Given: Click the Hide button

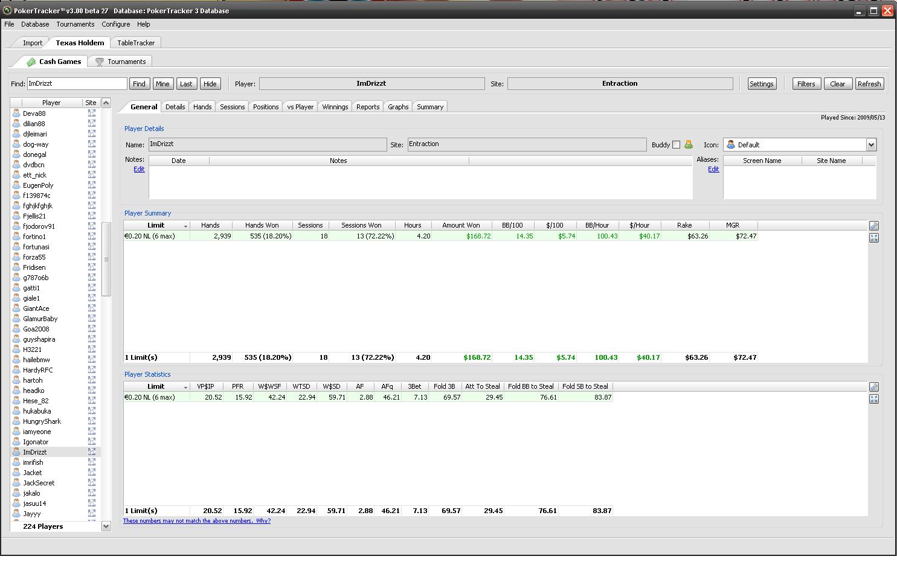Looking at the screenshot, I should (210, 84).
